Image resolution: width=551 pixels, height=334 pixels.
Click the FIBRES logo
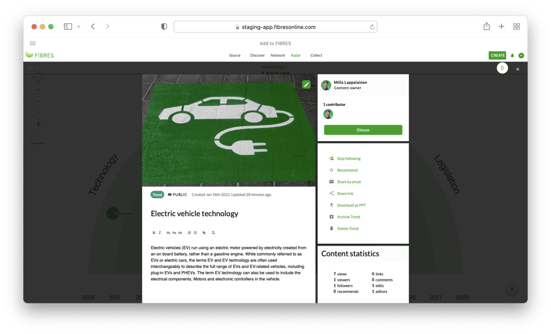[x=40, y=55]
